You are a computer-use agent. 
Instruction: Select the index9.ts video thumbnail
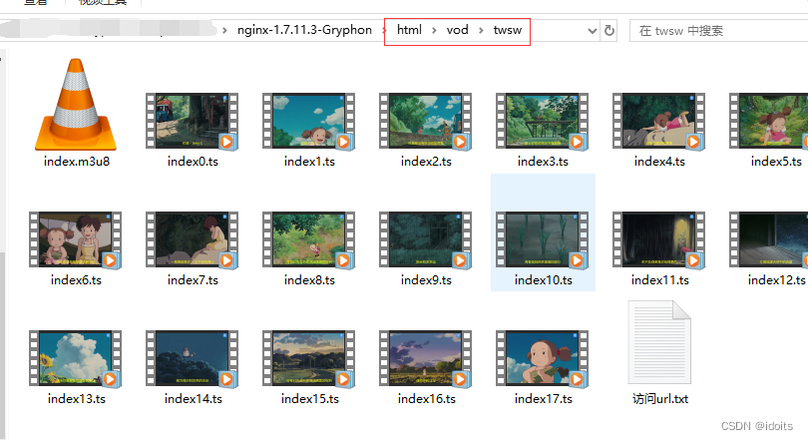click(x=426, y=240)
